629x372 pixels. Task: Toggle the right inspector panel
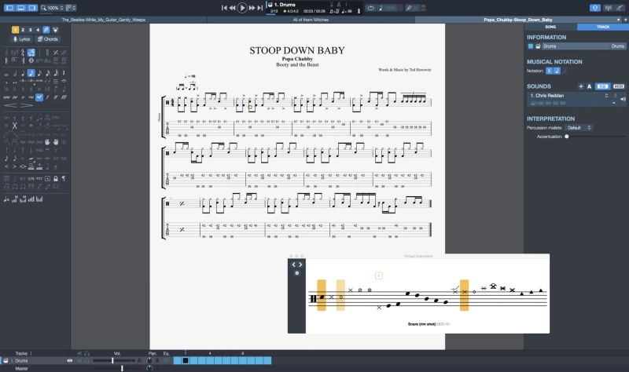pyautogui.click(x=32, y=8)
